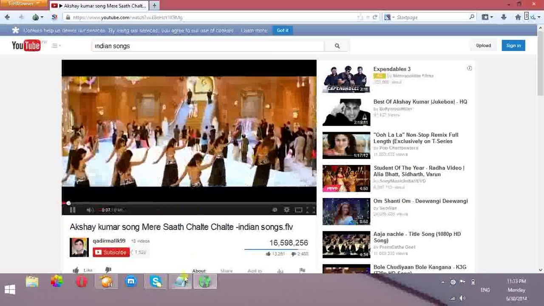Open the Maxthon browser taskbar icon

pos(131,281)
